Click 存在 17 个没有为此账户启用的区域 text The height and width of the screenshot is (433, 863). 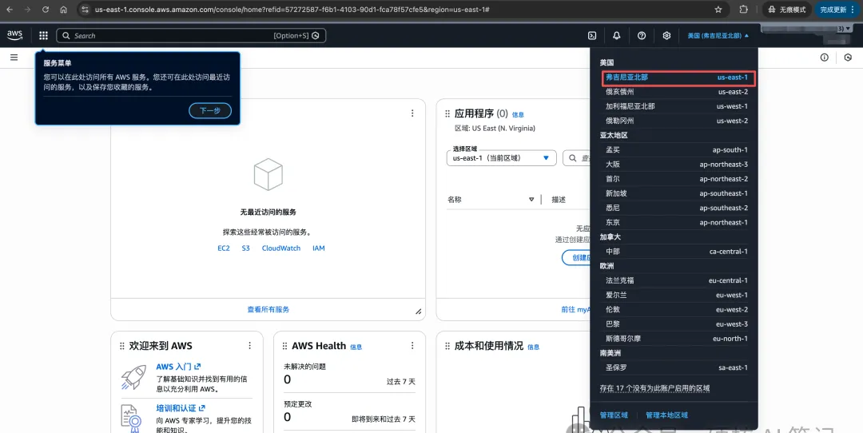tap(654, 388)
